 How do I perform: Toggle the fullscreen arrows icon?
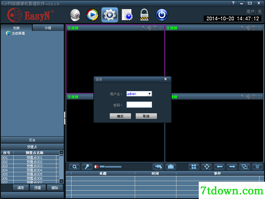coord(207,167)
